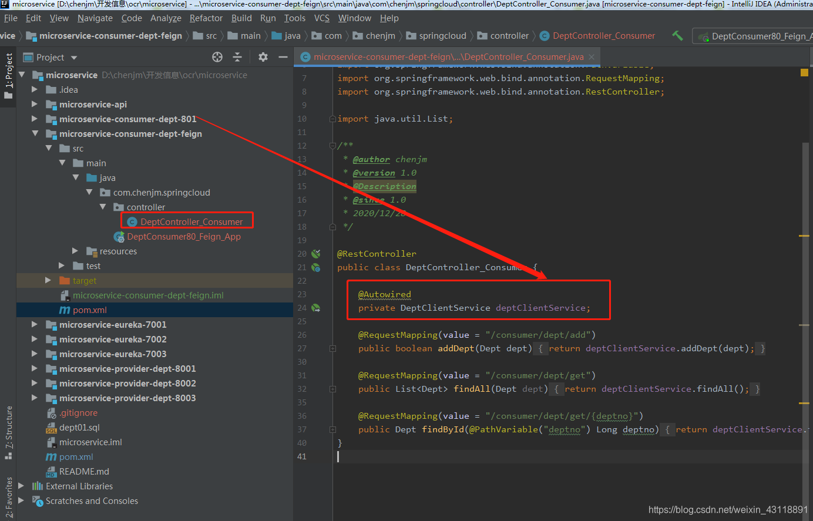Select the DeptController_Consumer.java editor tab
Viewport: 813px width, 521px height.
(x=448, y=57)
